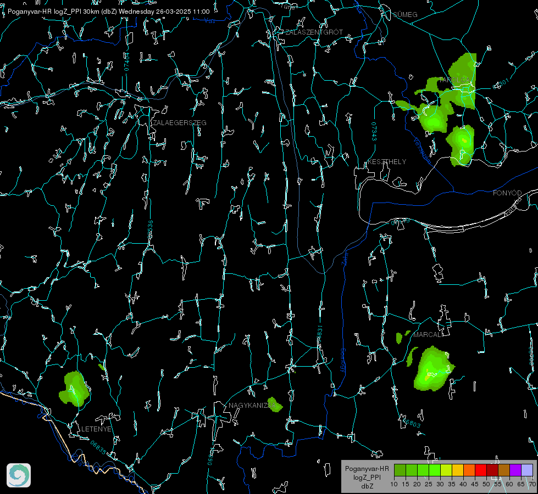
Task: Click the FONYÓD town label
Action: click(x=507, y=193)
